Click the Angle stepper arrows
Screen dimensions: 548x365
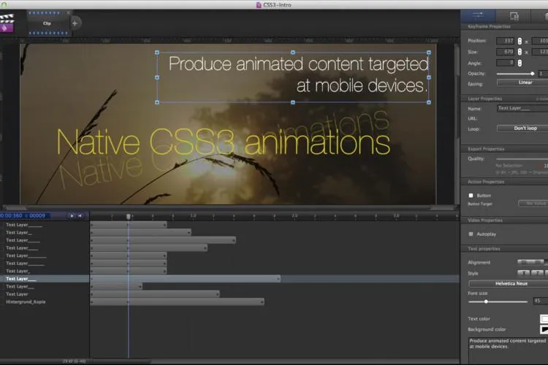tap(520, 63)
